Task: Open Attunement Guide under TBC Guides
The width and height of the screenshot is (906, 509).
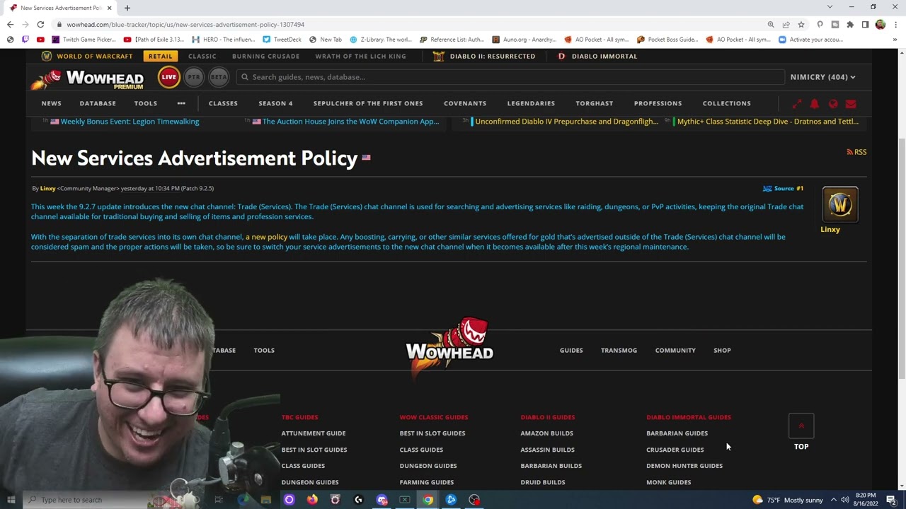Action: pyautogui.click(x=314, y=433)
